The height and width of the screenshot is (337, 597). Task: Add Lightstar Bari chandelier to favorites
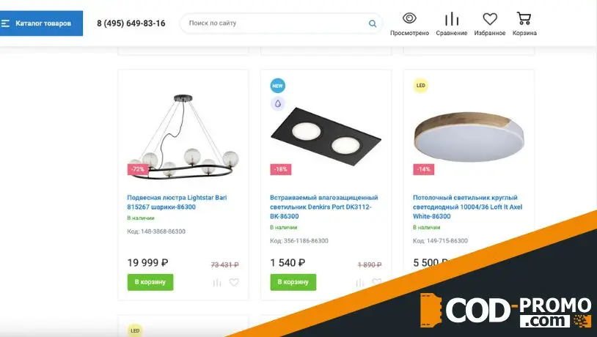point(234,282)
